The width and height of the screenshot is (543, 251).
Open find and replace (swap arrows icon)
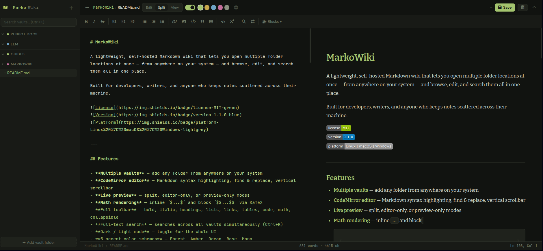tap(253, 21)
